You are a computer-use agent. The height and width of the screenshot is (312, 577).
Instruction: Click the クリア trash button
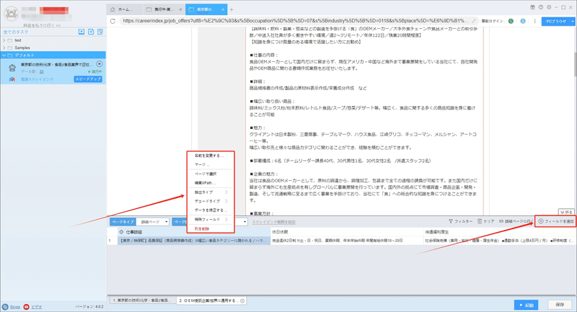coord(485,221)
